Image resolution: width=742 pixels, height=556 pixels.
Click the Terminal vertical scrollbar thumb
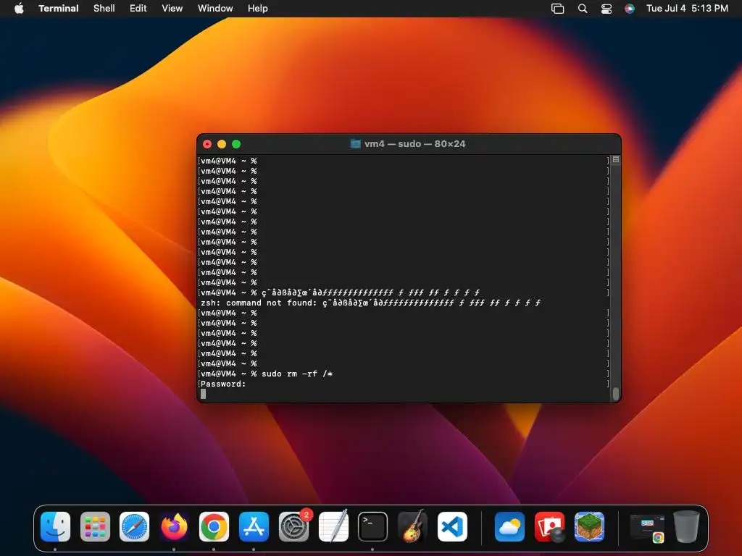point(616,393)
